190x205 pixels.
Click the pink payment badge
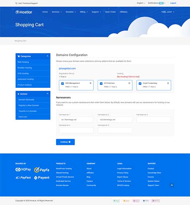click(136, 201)
